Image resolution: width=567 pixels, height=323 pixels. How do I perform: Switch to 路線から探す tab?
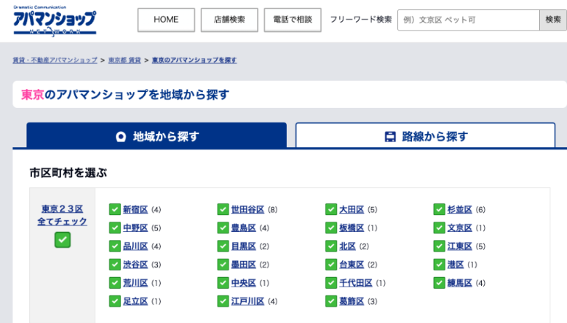point(425,136)
